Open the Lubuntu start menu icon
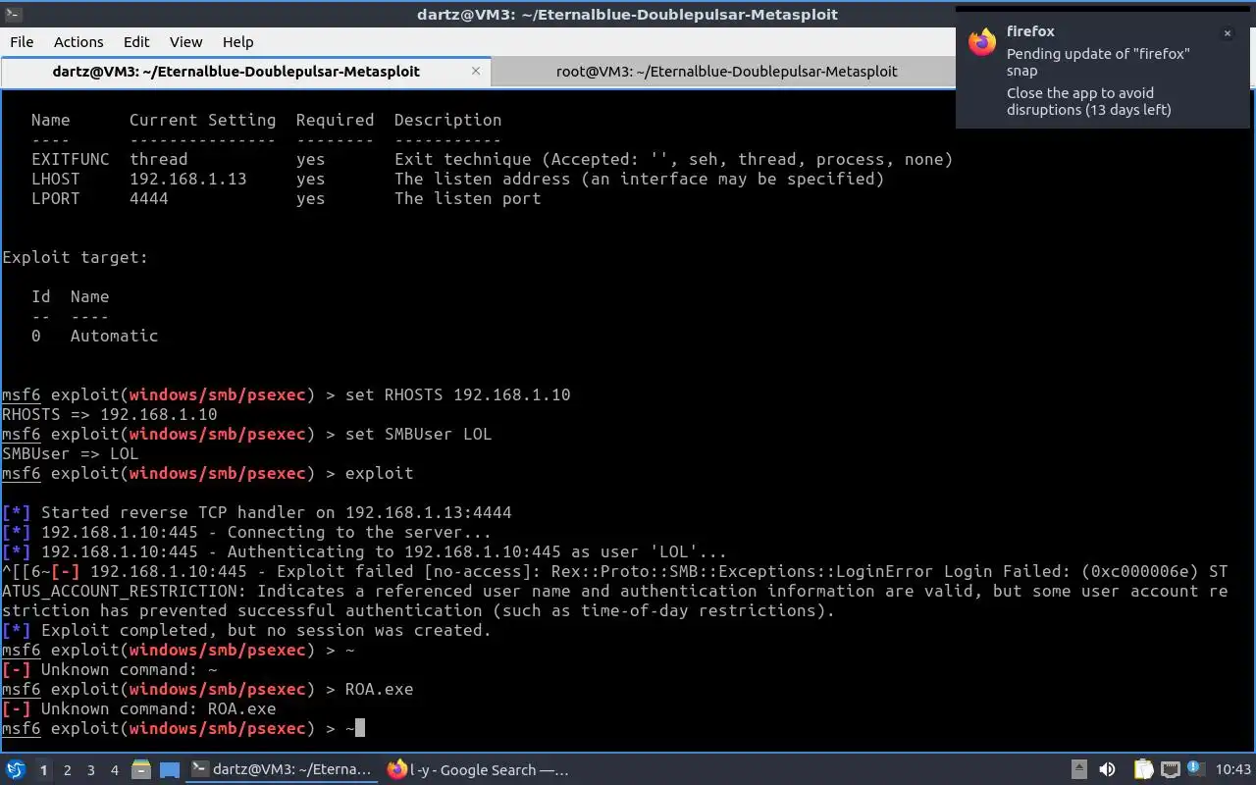Image resolution: width=1256 pixels, height=785 pixels. 16,770
